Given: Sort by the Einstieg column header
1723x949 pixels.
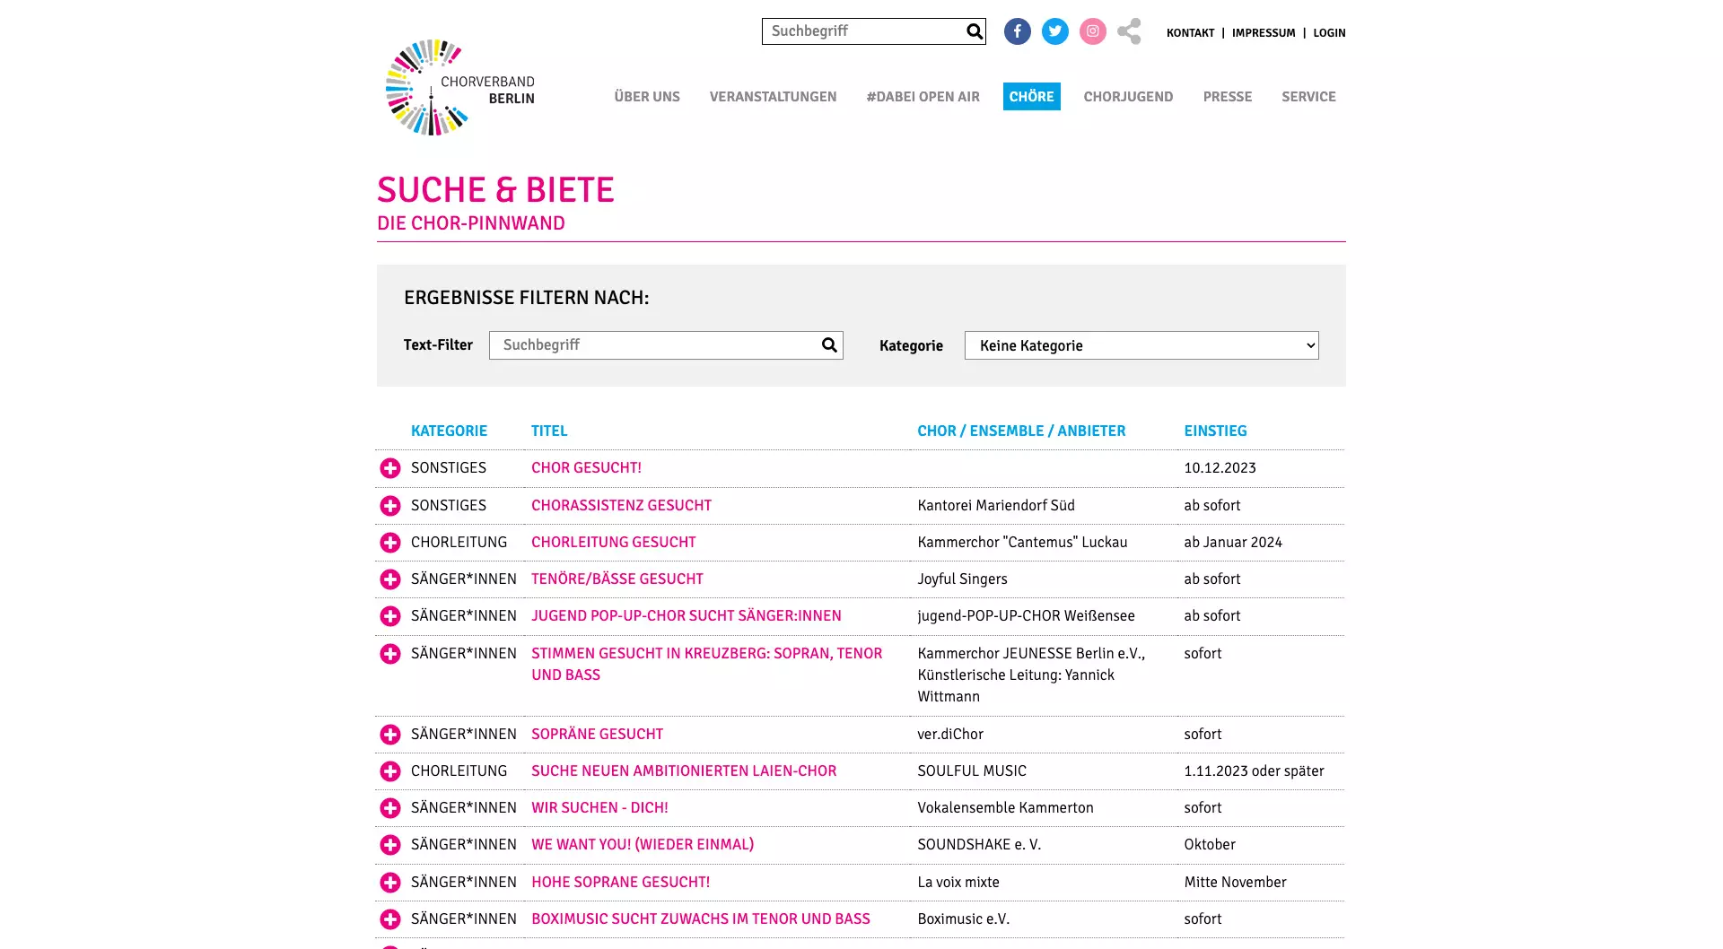Looking at the screenshot, I should pos(1215,431).
